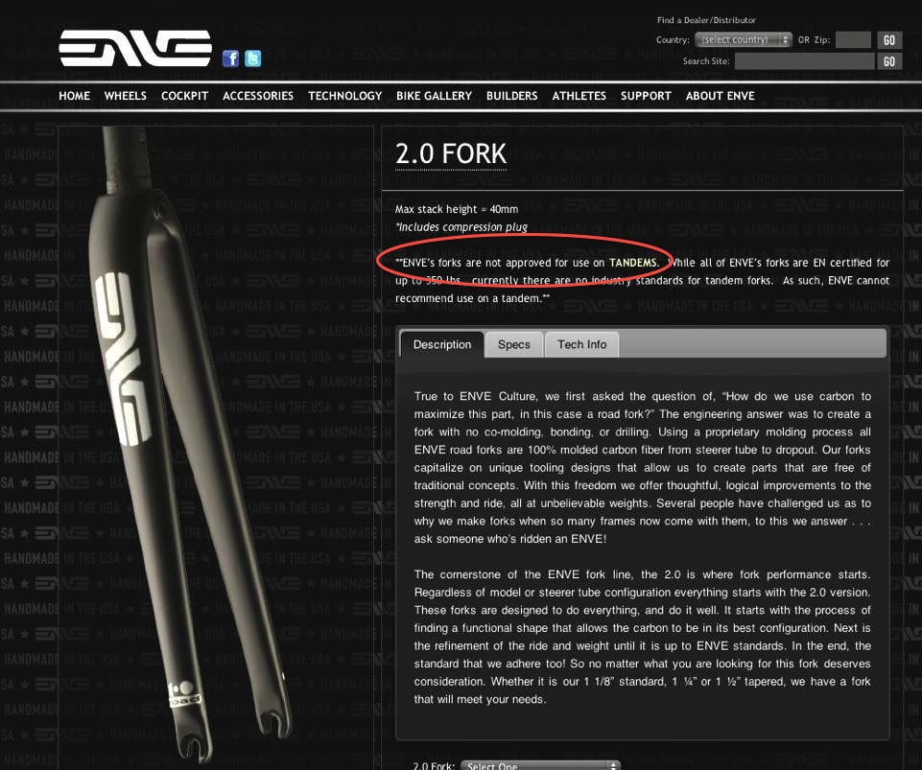Open the 2.0 Fork Select One dropdown
The width and height of the screenshot is (922, 770).
(540, 765)
